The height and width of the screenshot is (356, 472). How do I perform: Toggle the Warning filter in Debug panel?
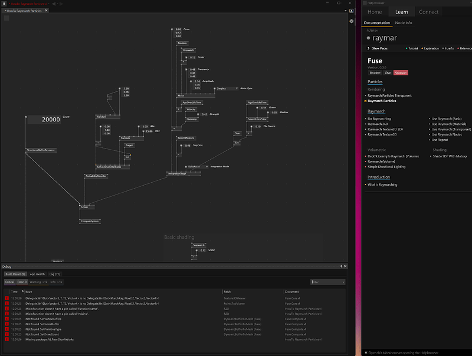coord(38,282)
